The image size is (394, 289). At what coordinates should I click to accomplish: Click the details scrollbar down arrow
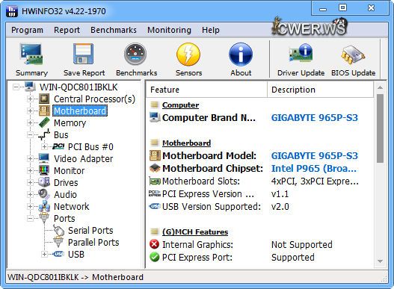pos(380,261)
